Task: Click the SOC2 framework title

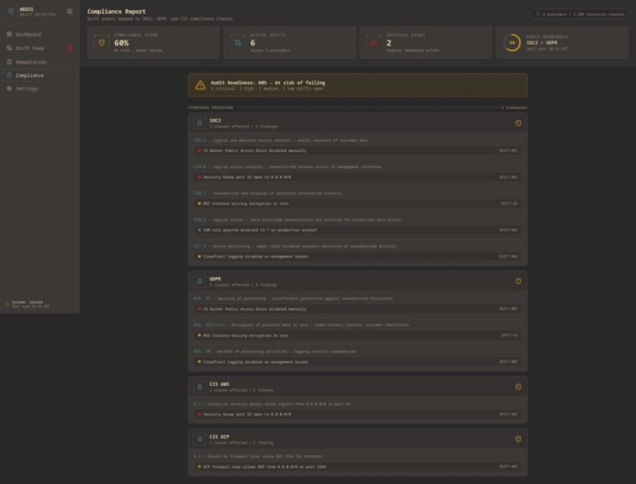Action: pos(215,120)
